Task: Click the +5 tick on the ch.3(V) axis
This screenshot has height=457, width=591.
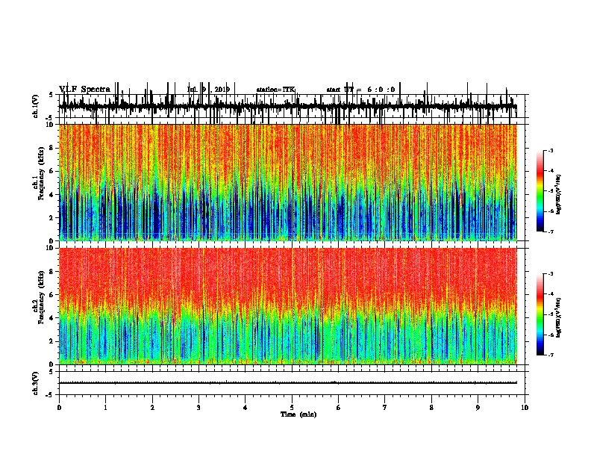Action: (51, 372)
